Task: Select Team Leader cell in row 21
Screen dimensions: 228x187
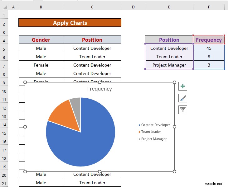Action: (x=92, y=183)
